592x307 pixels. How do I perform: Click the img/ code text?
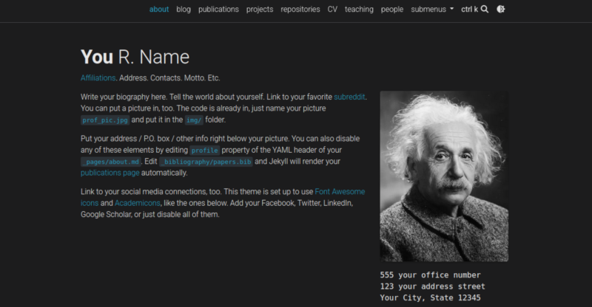coord(194,120)
